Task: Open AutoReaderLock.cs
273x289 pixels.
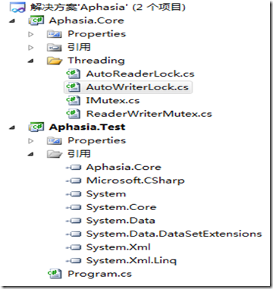Action: point(140,74)
